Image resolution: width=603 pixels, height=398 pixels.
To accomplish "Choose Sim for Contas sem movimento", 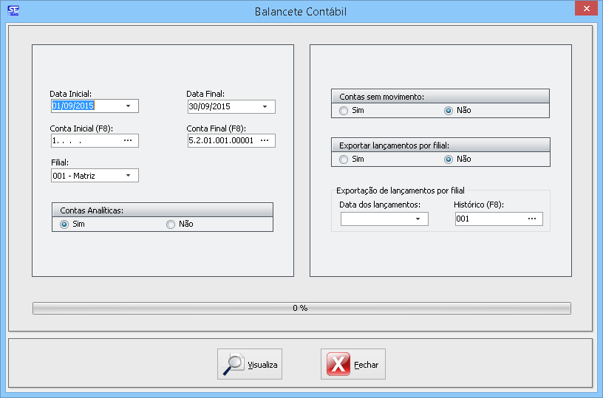I will [344, 111].
